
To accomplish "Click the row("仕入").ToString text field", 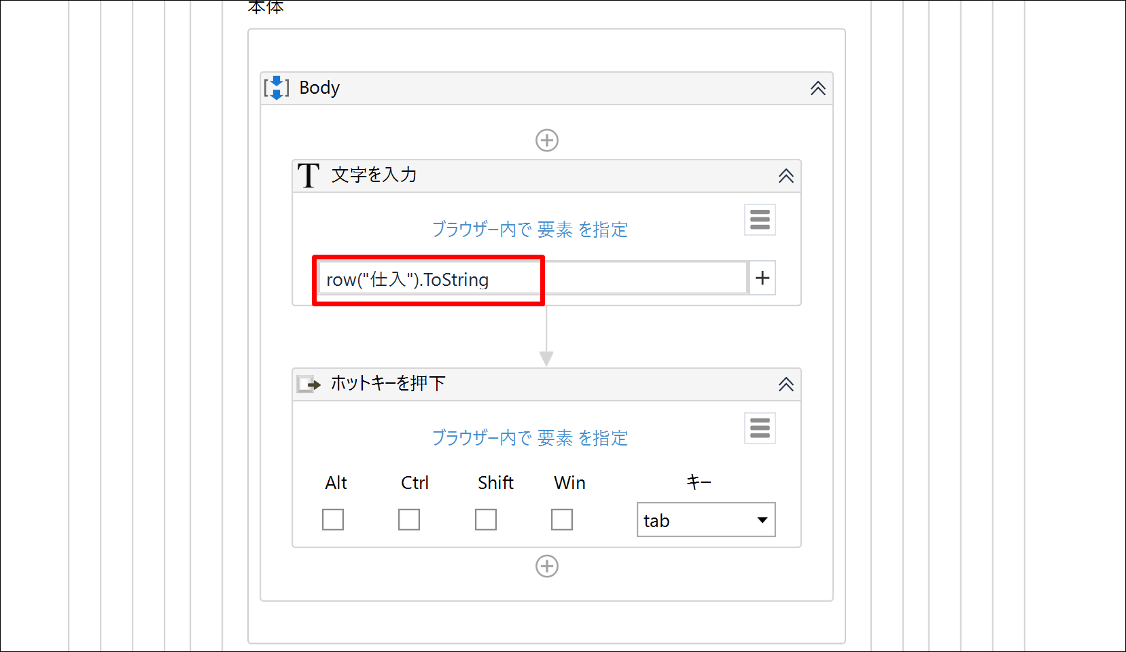I will (x=533, y=278).
